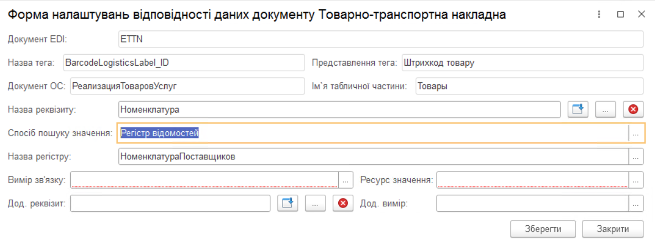Open the three-dot menu in title bar
655x240 pixels.
click(x=599, y=15)
